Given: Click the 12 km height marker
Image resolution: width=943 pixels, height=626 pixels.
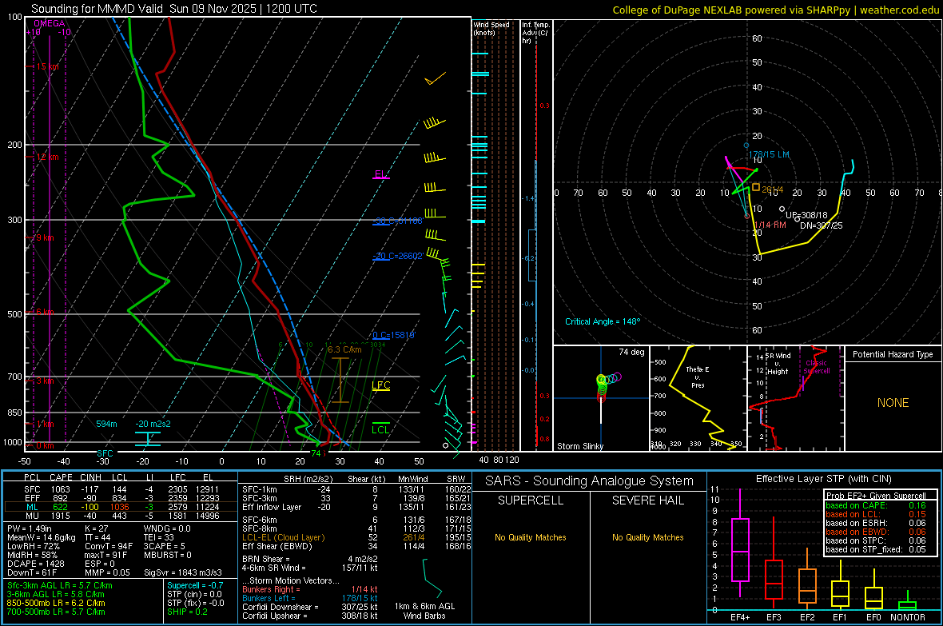Looking at the screenshot, I should pyautogui.click(x=47, y=157).
